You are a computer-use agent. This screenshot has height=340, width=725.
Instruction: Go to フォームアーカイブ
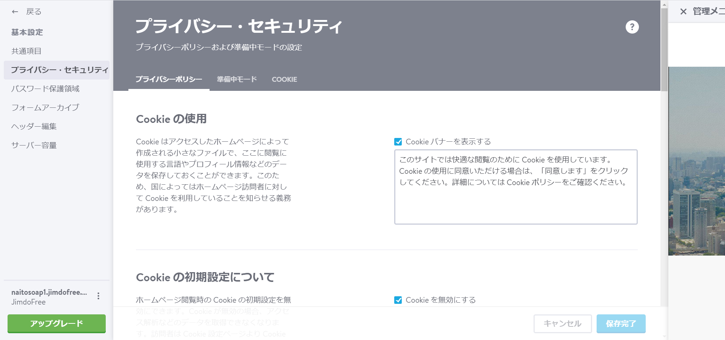[45, 107]
